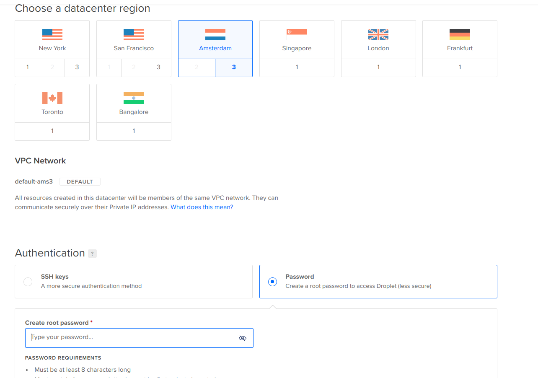Viewport: 538px width, 378px height.
Task: Open the 'What does this mean?' link
Action: [x=202, y=207]
